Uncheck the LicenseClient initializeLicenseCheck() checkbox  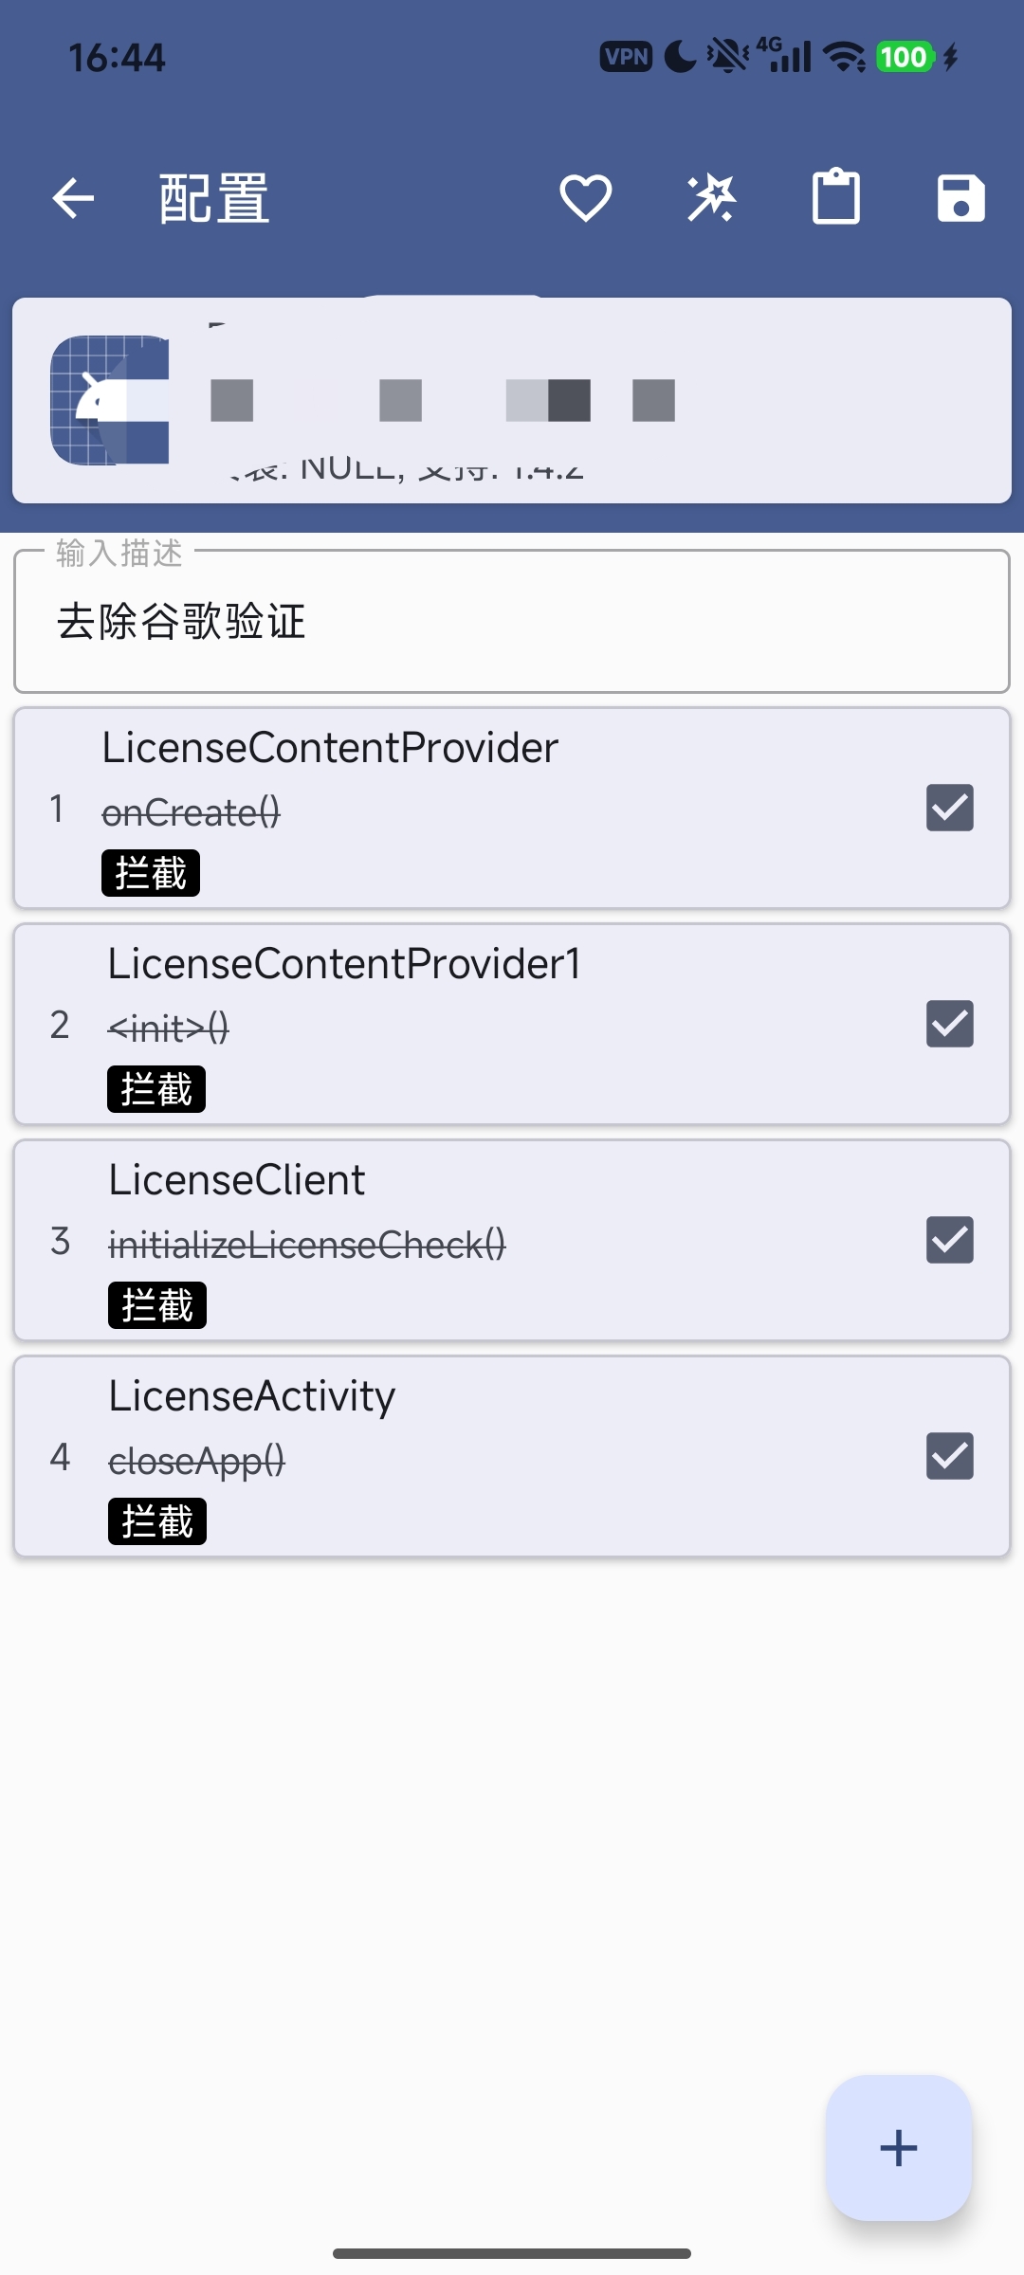949,1240
